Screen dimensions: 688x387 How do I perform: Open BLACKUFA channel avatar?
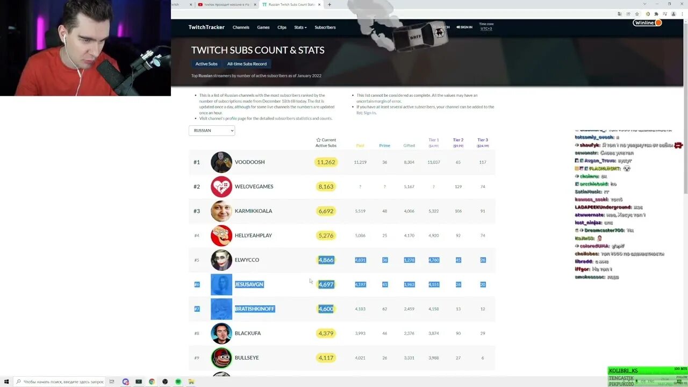221,333
